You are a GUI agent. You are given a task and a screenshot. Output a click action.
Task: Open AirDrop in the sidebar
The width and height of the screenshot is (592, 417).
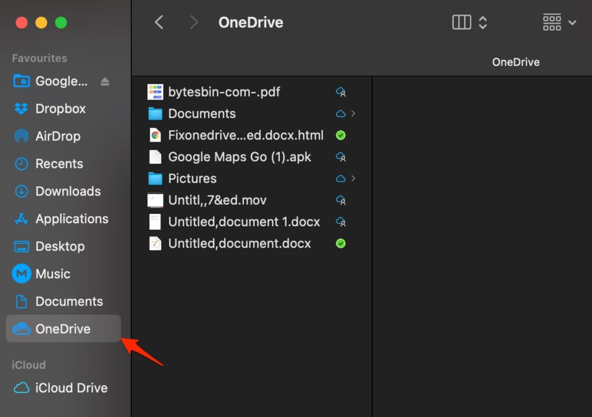point(57,136)
